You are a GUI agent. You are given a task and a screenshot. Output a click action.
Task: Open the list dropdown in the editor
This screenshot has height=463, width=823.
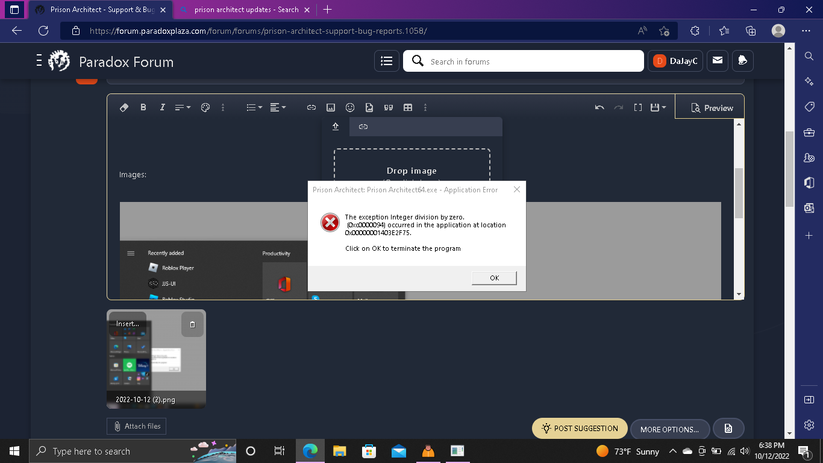point(254,107)
